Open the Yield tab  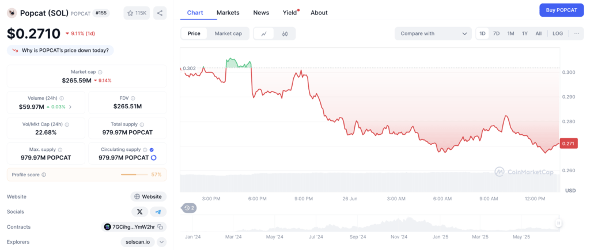click(290, 13)
